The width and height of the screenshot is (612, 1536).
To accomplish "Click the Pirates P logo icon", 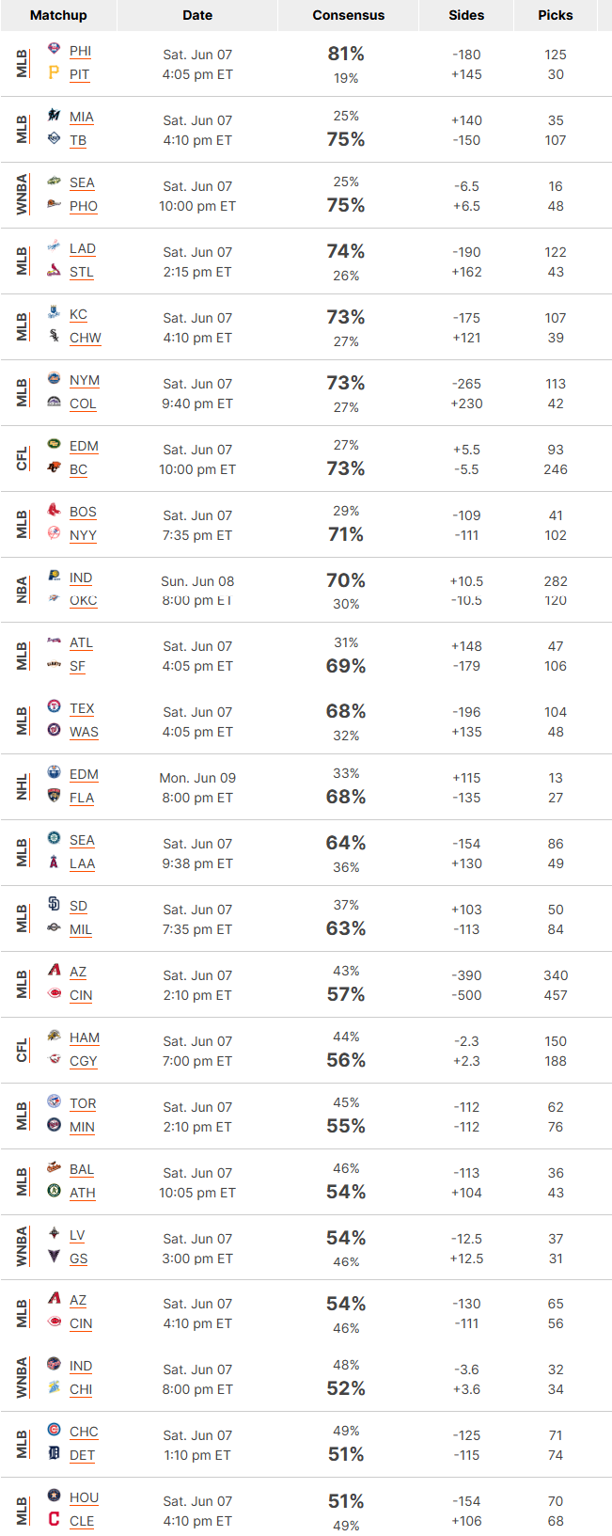I will [54, 72].
